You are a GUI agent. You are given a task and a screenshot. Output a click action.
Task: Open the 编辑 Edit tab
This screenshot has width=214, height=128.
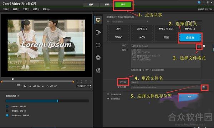click(x=107, y=5)
